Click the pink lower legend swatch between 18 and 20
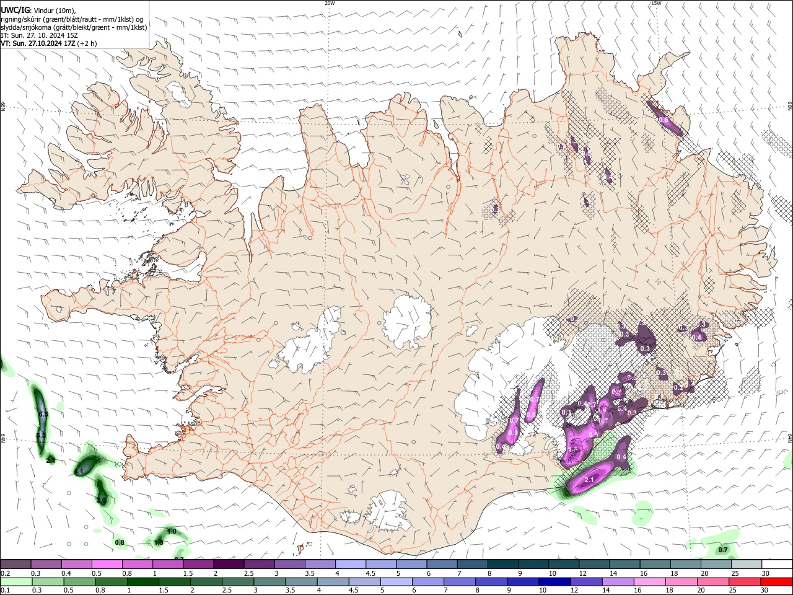This screenshot has height=595, width=793. [x=681, y=581]
